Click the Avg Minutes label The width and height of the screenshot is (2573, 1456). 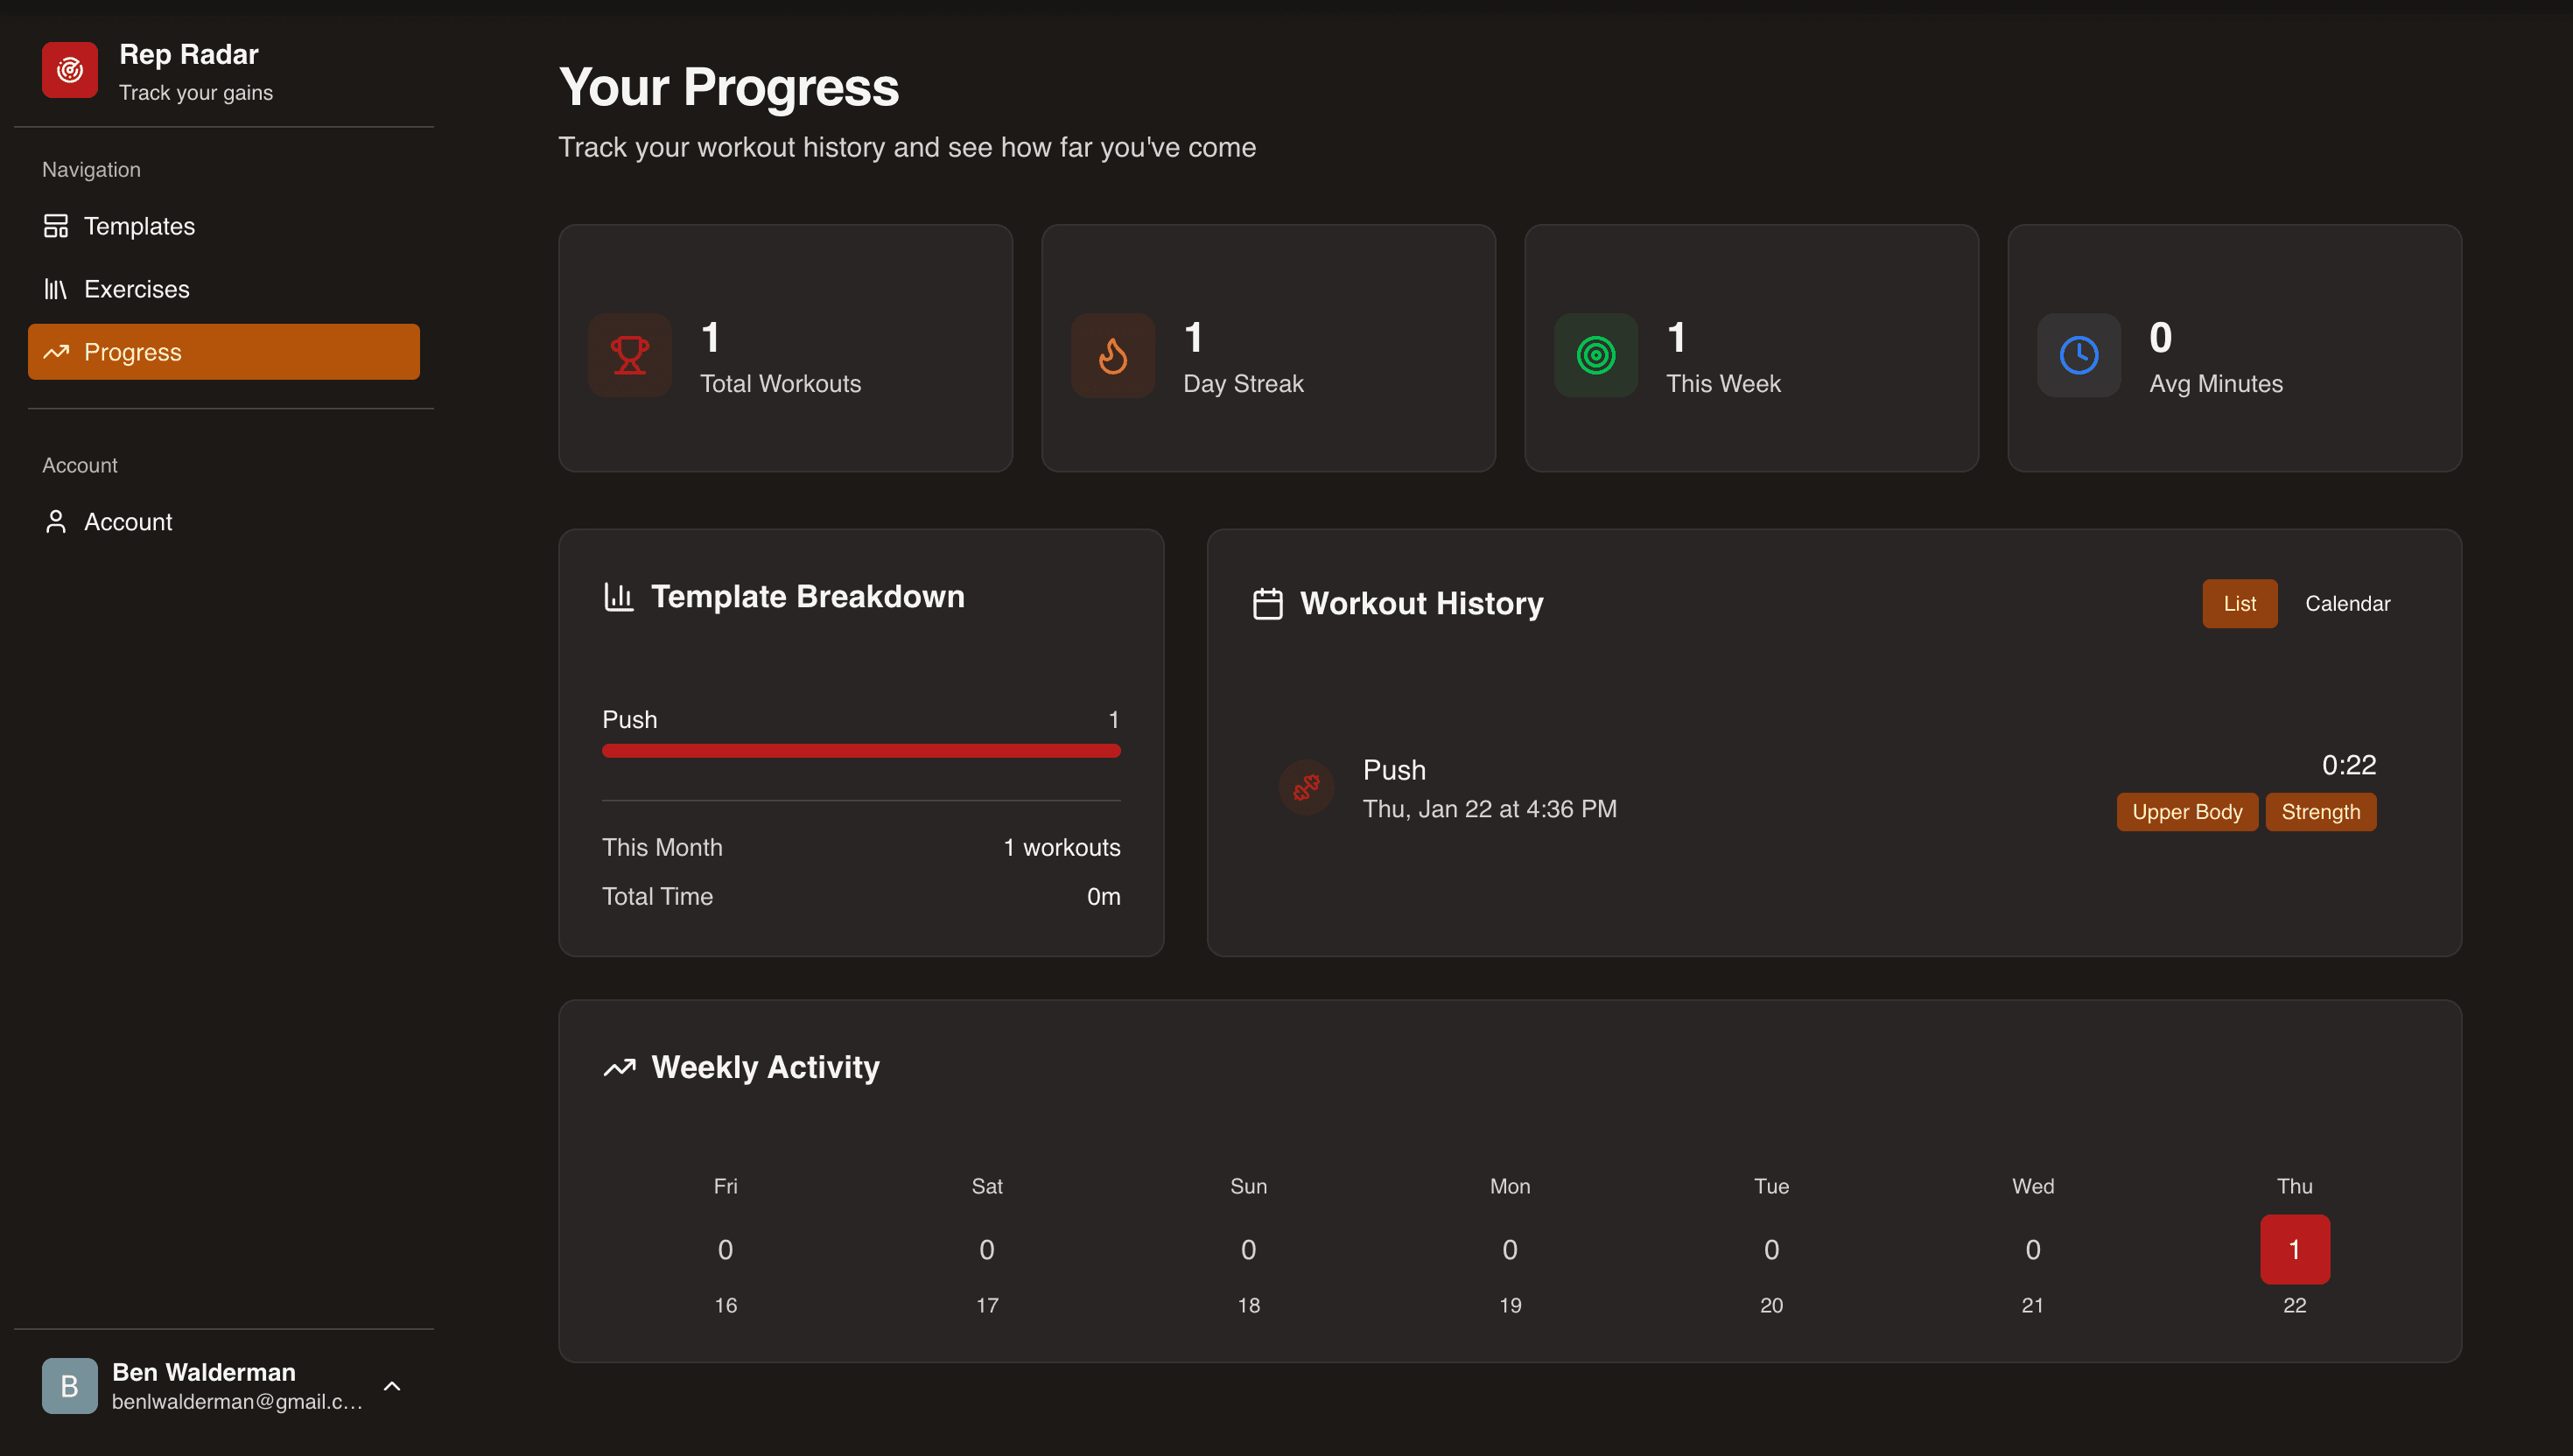(2216, 384)
